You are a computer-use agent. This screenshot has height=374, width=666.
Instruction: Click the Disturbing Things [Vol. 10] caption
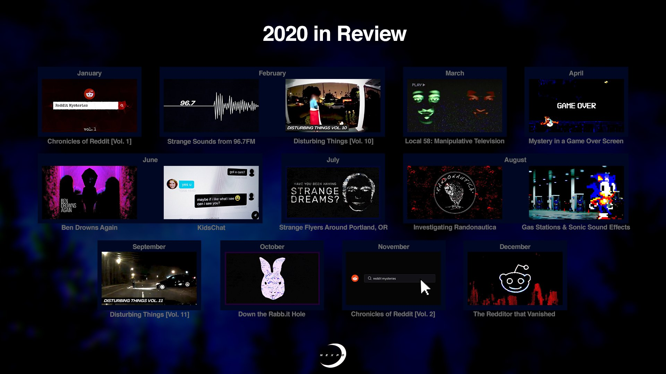click(x=333, y=141)
